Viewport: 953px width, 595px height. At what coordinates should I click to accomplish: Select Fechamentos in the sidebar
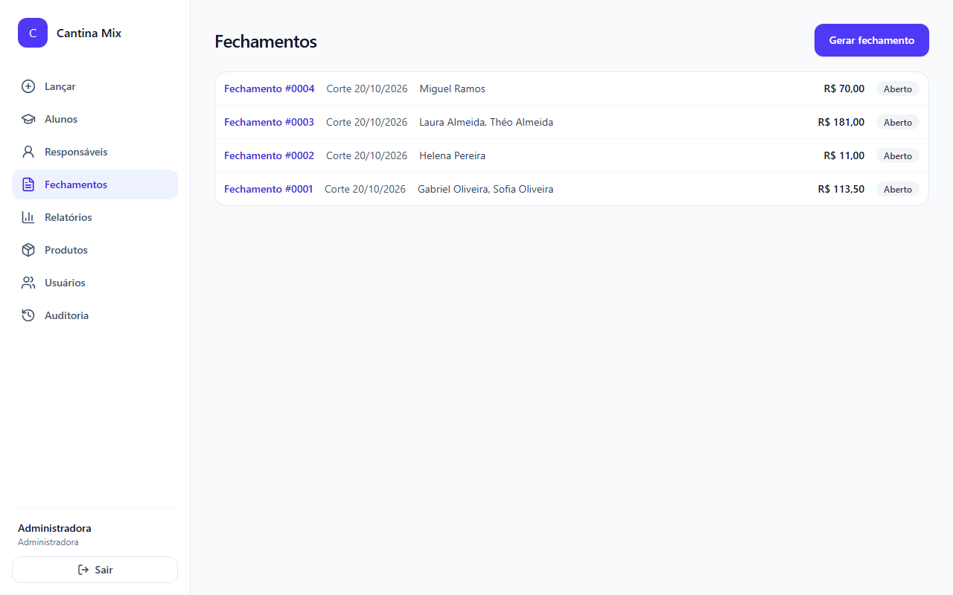95,184
